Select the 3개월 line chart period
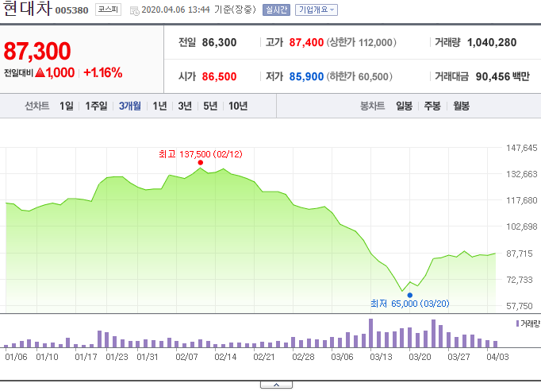 [130, 106]
